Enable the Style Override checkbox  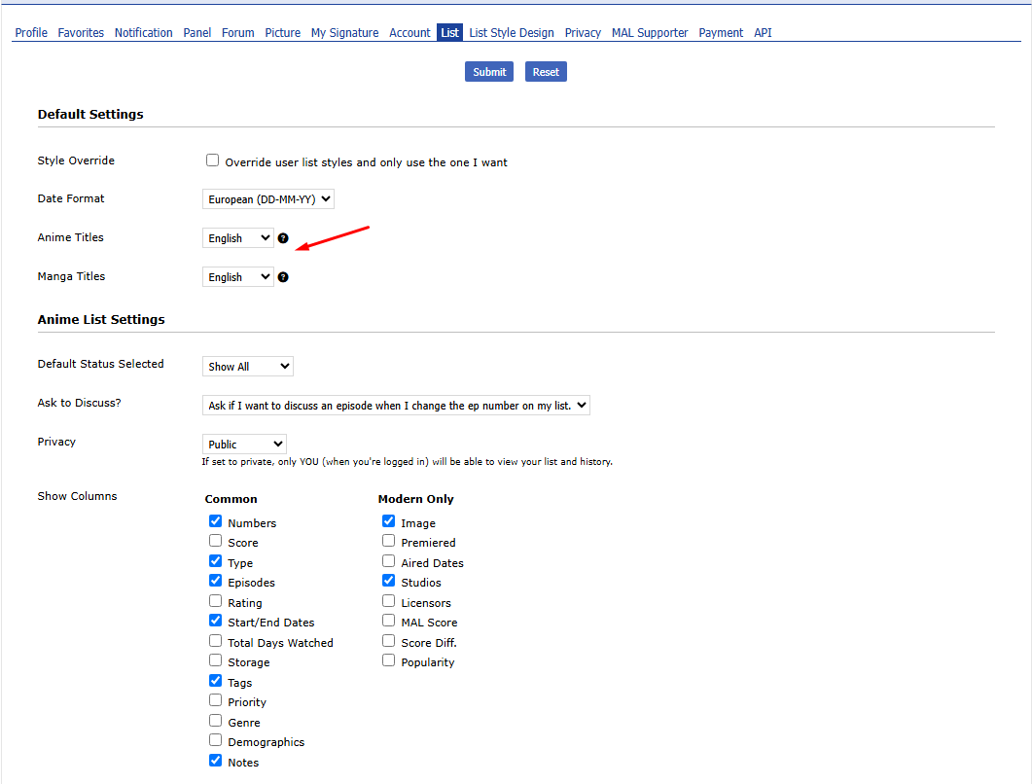[x=213, y=160]
